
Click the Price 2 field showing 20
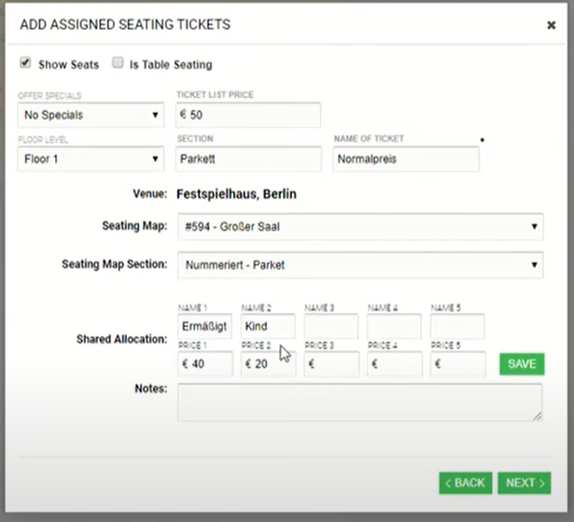(x=268, y=364)
